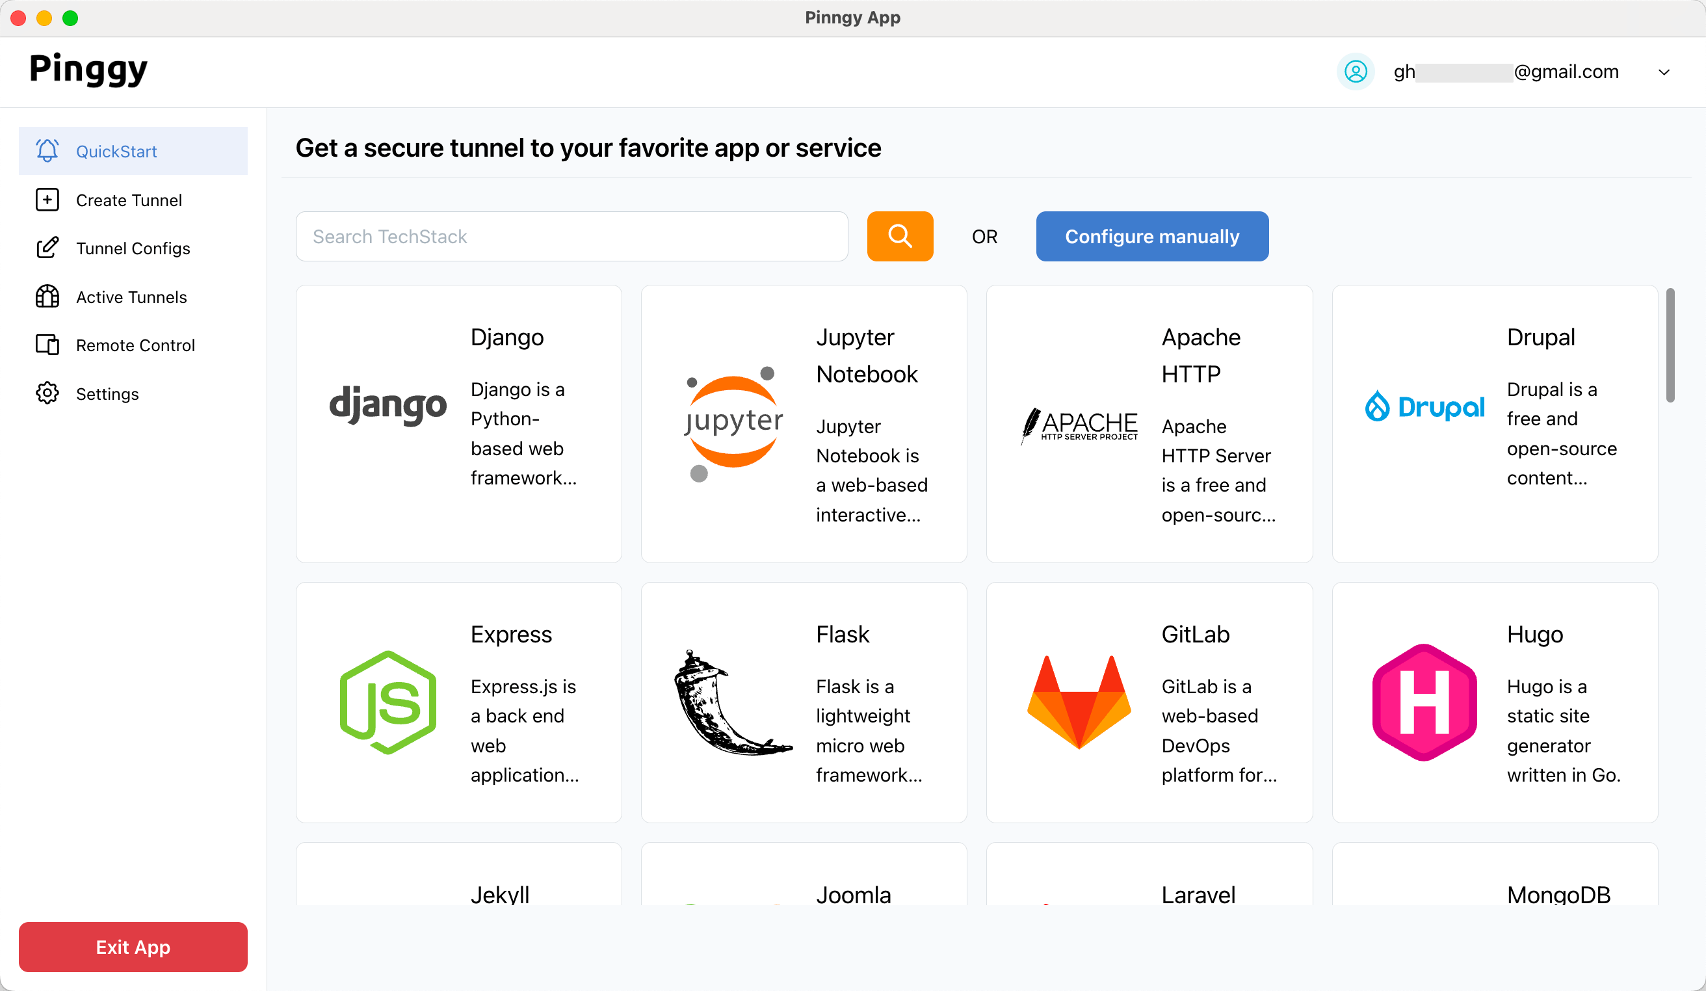1706x991 pixels.
Task: Open Settings in sidebar
Action: click(x=133, y=393)
